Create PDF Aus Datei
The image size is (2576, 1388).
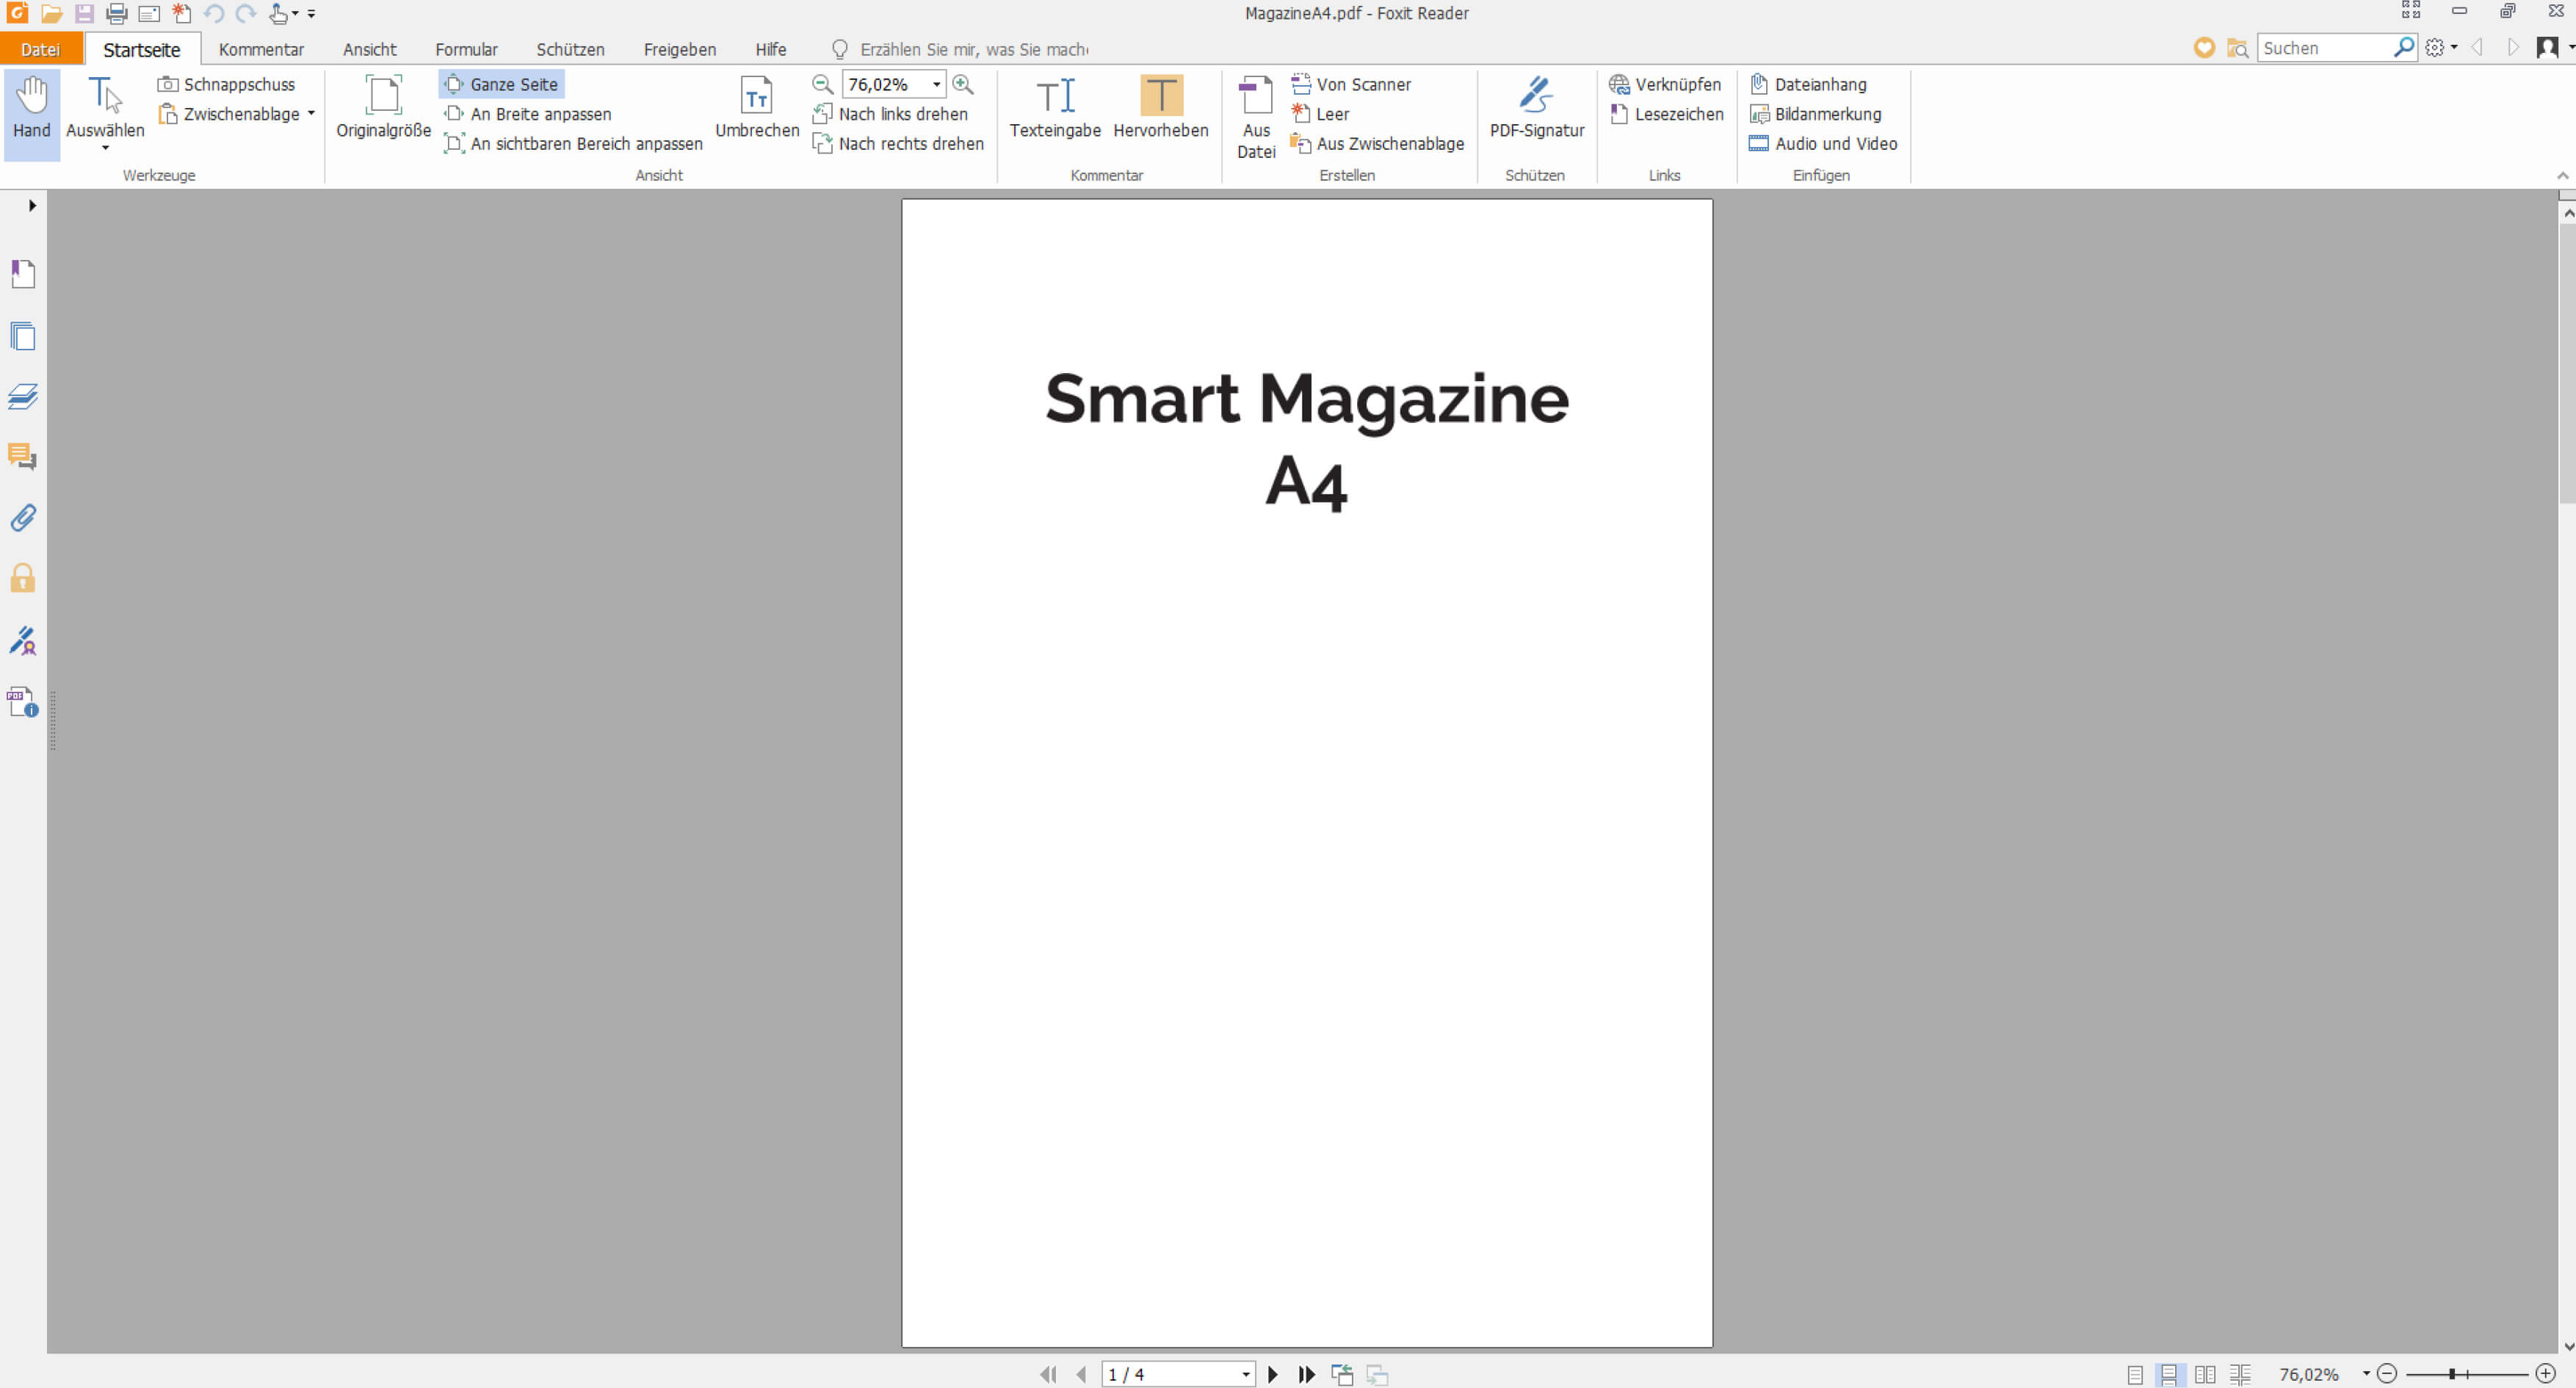(1256, 117)
